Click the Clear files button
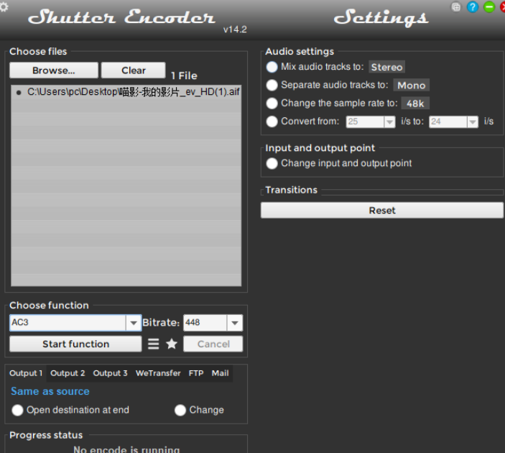 [134, 70]
